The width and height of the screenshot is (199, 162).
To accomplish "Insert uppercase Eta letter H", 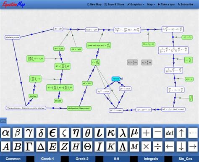I will pos(76,146).
